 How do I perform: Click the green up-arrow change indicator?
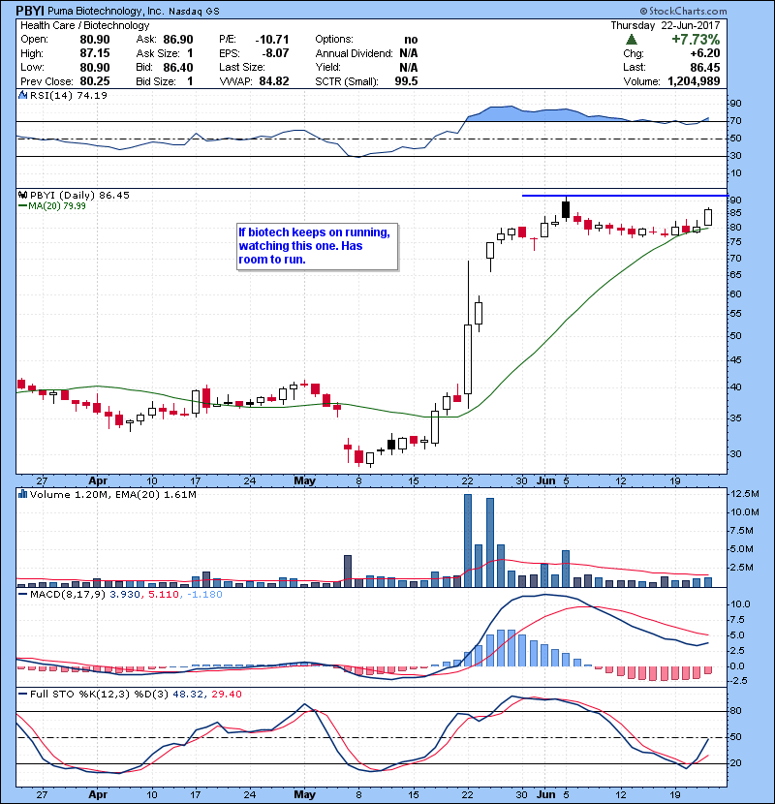(632, 40)
